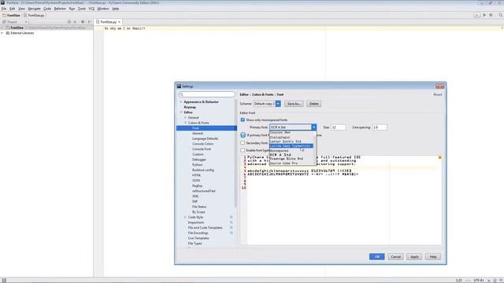Click the Reset link in Settings
Image resolution: width=504 pixels, height=283 pixels.
pyautogui.click(x=438, y=94)
